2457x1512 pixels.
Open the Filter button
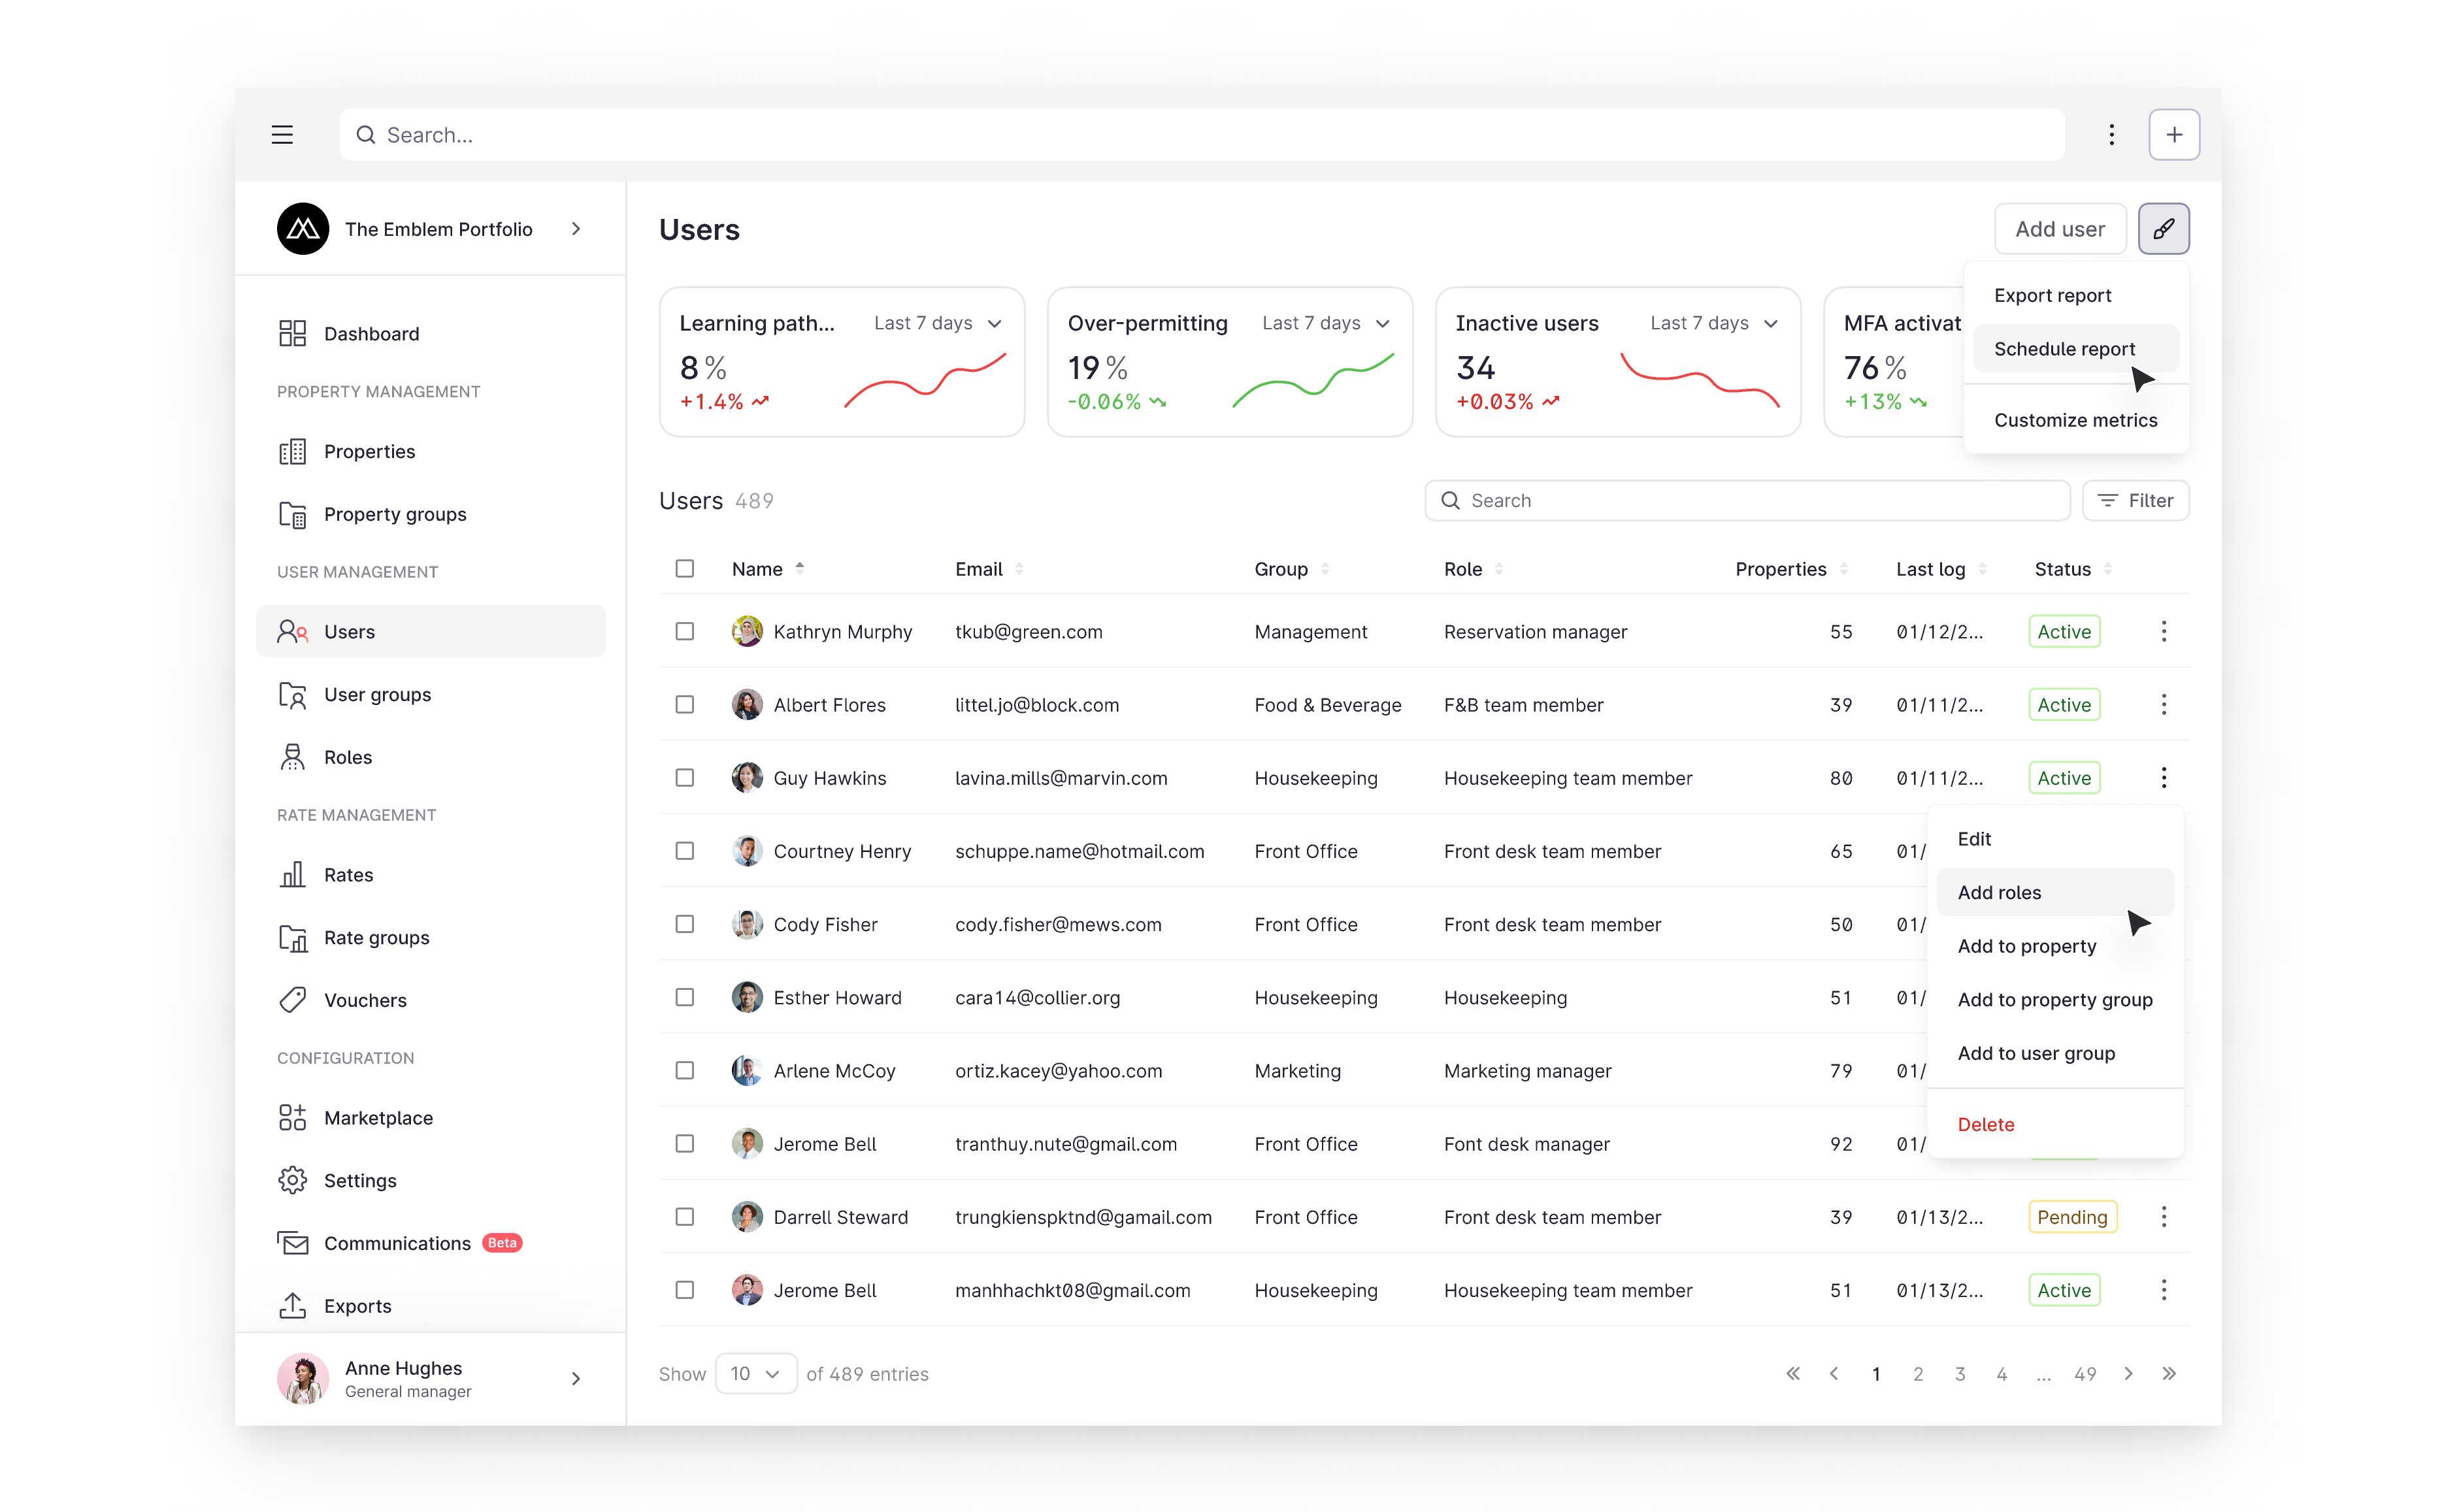(2135, 501)
